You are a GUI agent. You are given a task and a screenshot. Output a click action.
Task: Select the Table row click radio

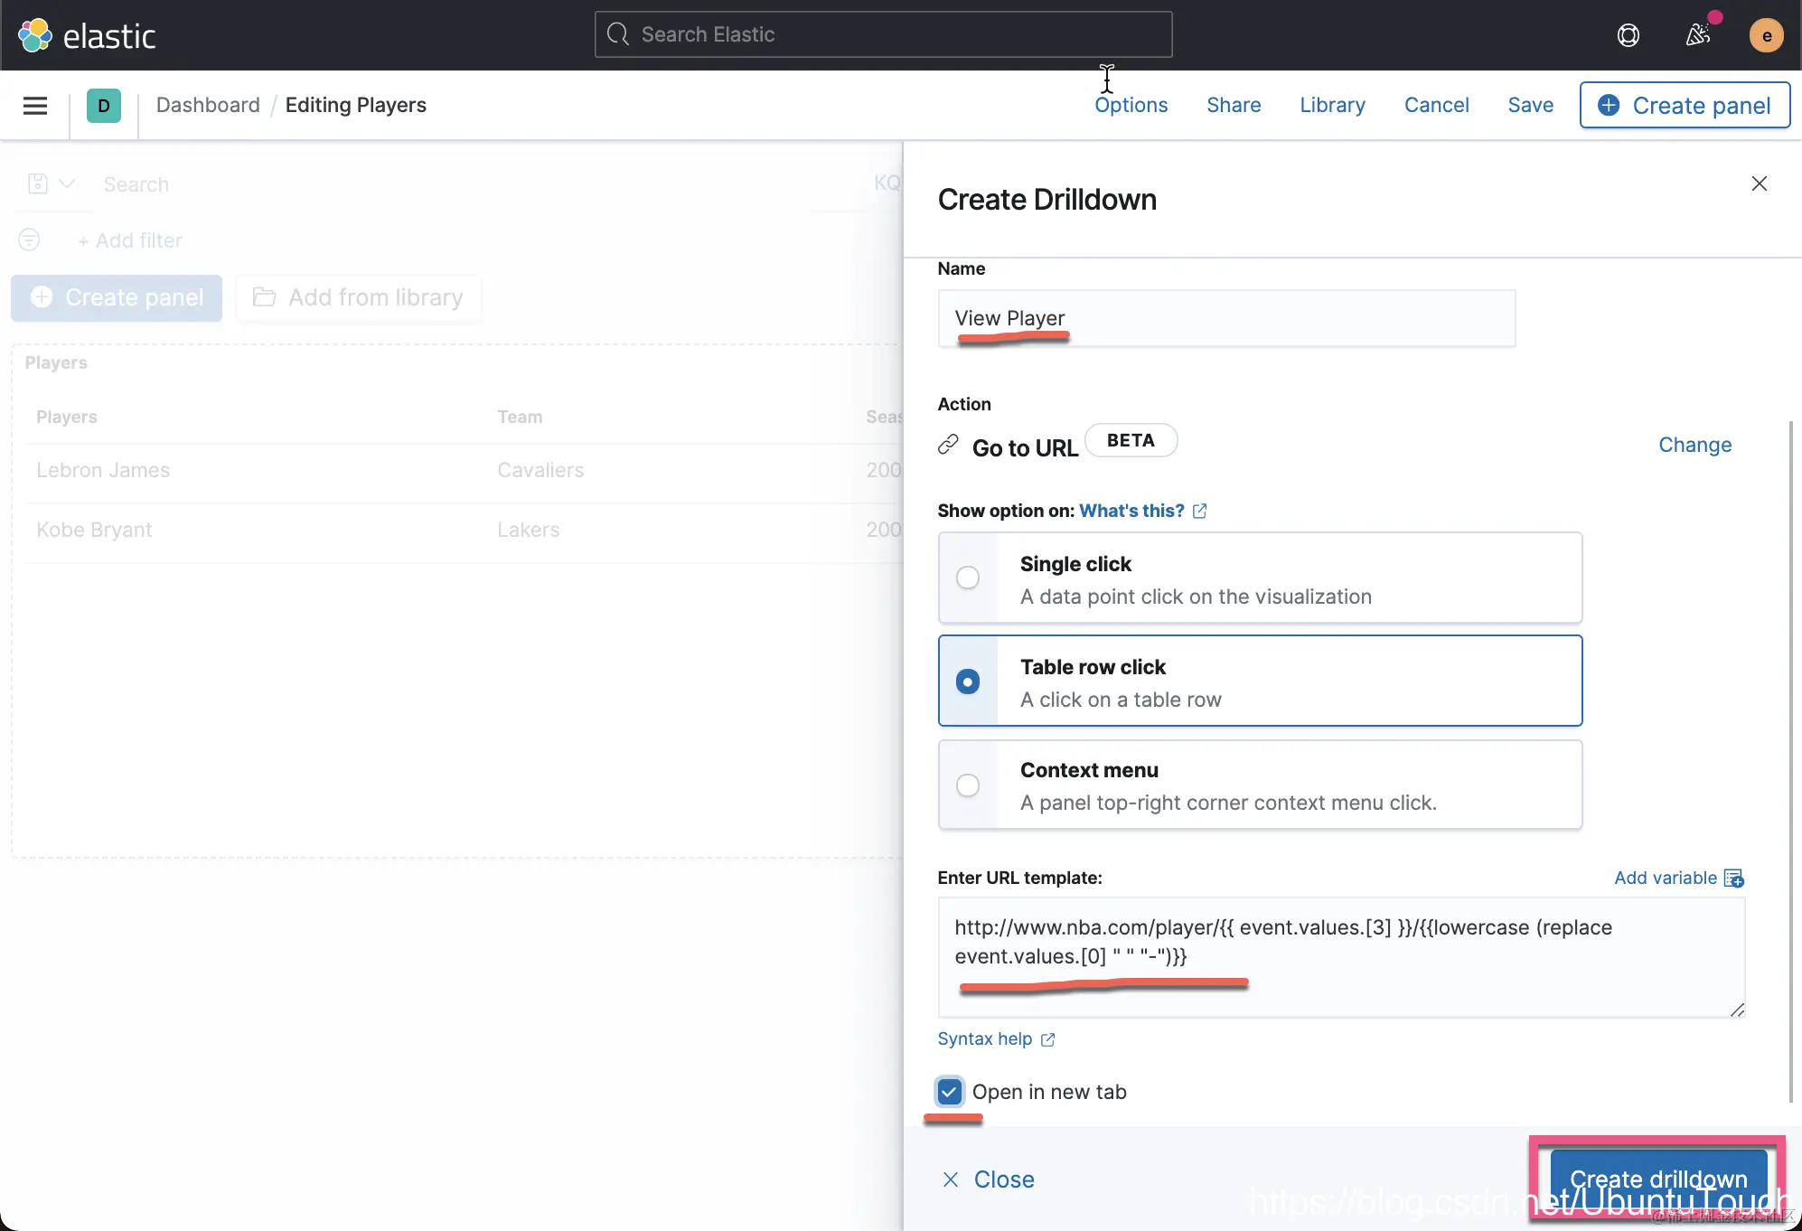pos(968,681)
